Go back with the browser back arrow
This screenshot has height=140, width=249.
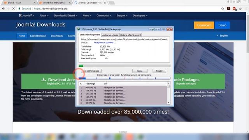3,9
